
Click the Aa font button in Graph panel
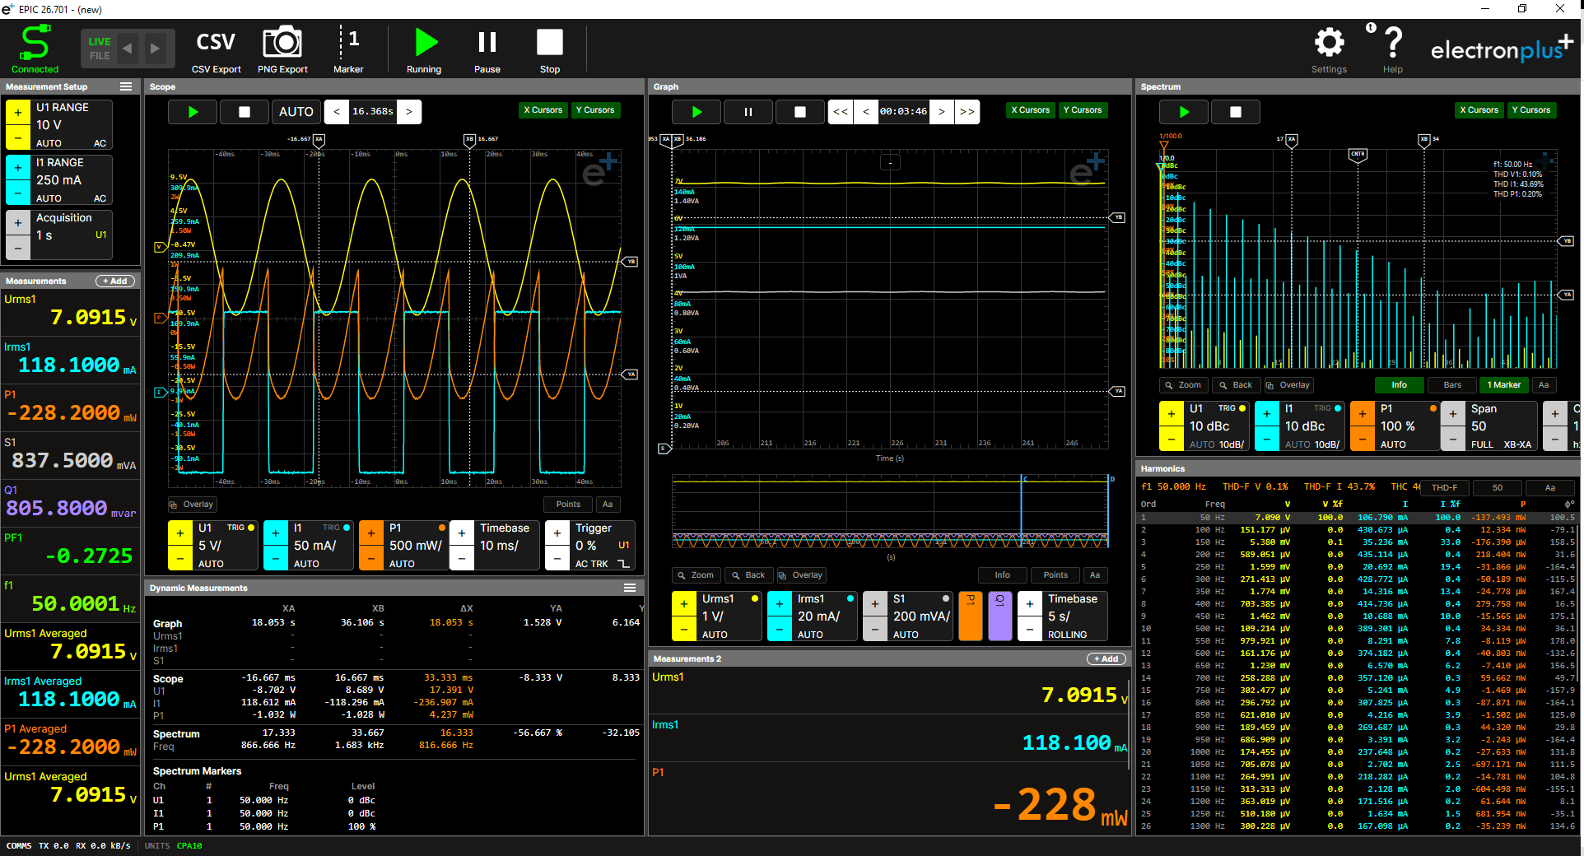[x=1095, y=575]
